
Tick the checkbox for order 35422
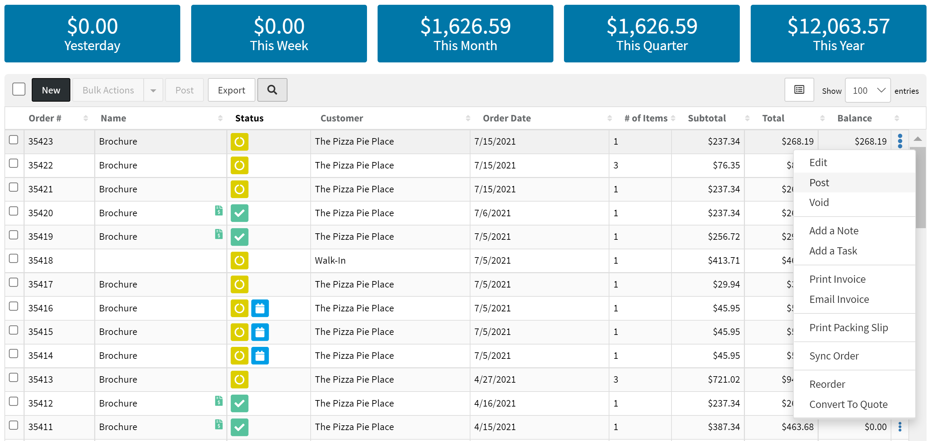(13, 164)
